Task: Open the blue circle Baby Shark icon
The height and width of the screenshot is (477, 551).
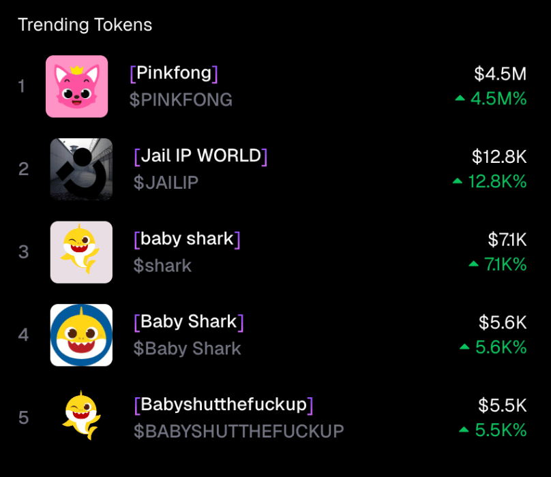Action: coord(81,335)
